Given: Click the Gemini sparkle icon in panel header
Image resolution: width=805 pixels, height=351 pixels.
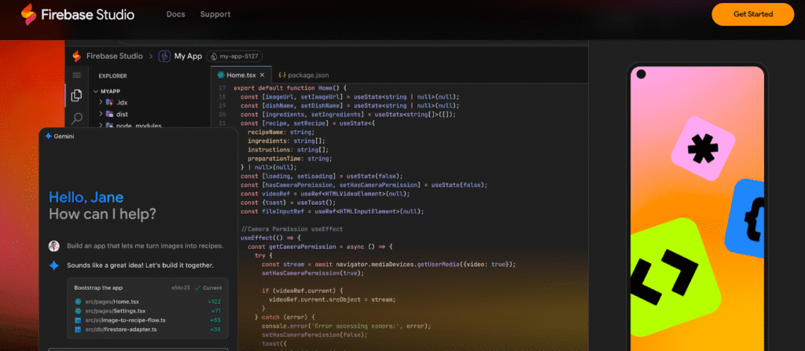Looking at the screenshot, I should click(48, 137).
